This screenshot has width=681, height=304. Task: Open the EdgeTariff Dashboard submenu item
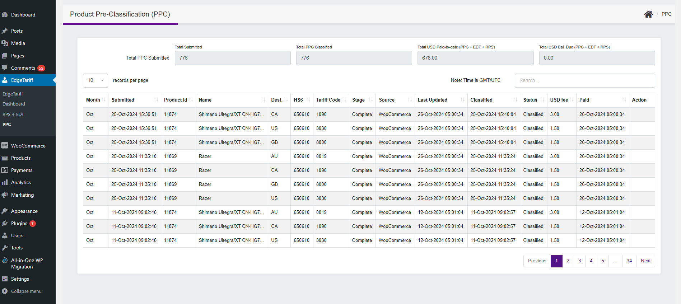pos(14,104)
